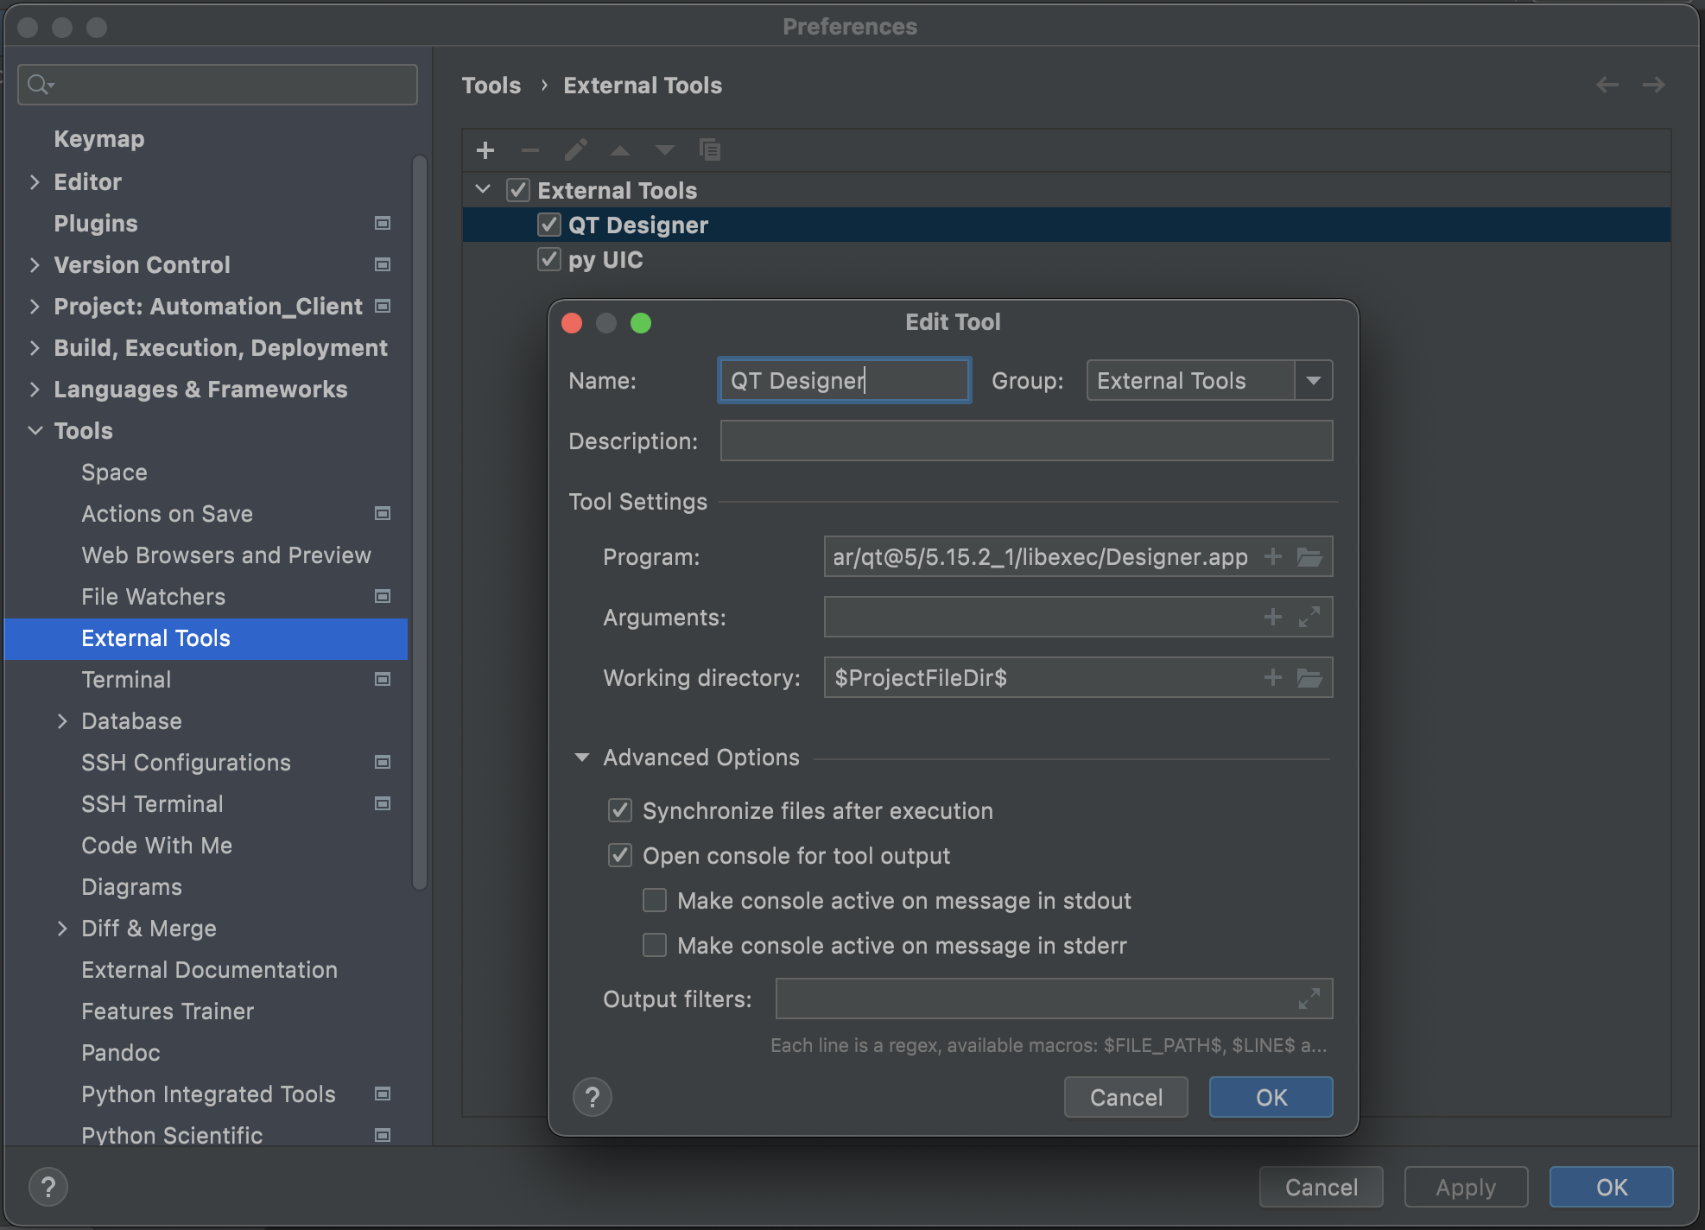1705x1230 pixels.
Task: Open the Keymap settings page
Action: pos(99,139)
